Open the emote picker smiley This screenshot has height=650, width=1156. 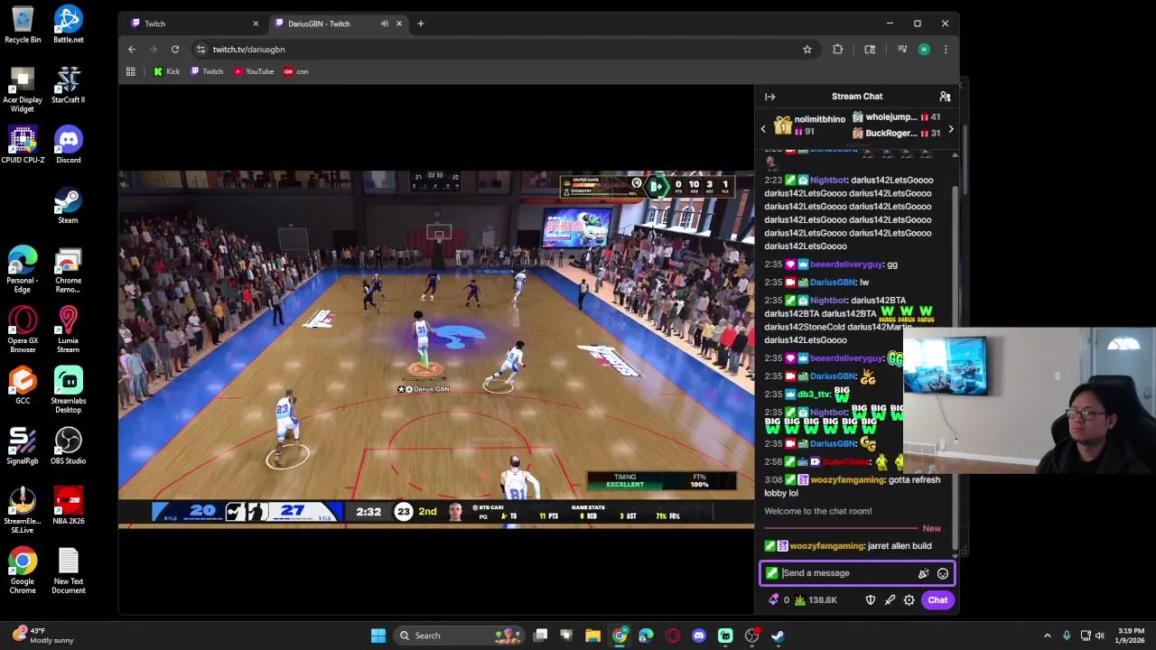943,573
